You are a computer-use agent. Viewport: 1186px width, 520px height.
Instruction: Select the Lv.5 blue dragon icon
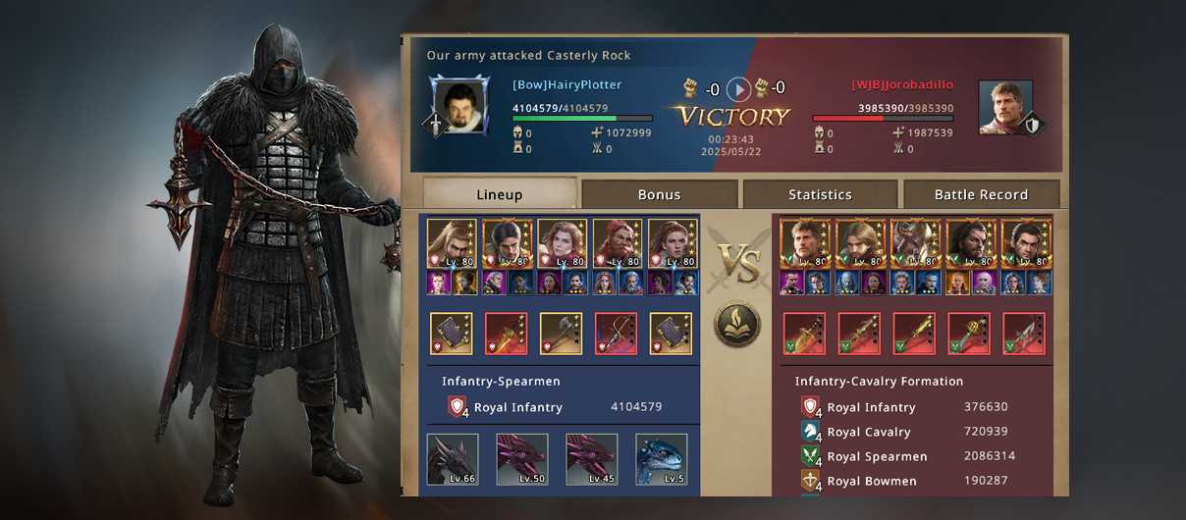tap(662, 459)
